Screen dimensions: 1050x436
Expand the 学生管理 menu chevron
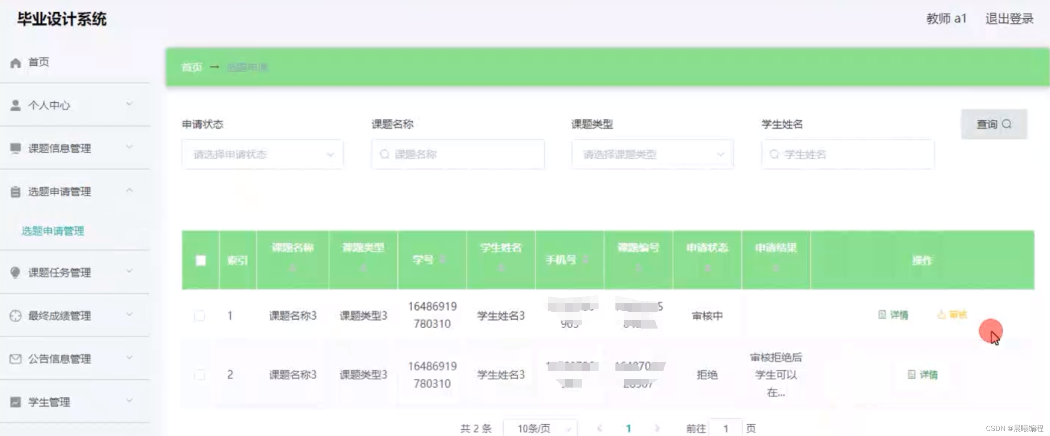pyautogui.click(x=129, y=400)
